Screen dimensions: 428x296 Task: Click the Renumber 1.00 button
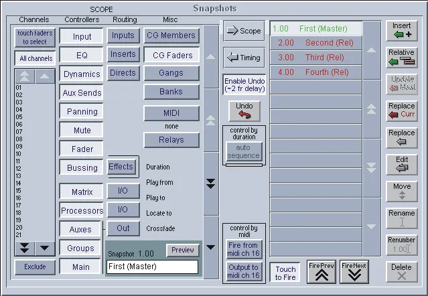click(x=402, y=244)
